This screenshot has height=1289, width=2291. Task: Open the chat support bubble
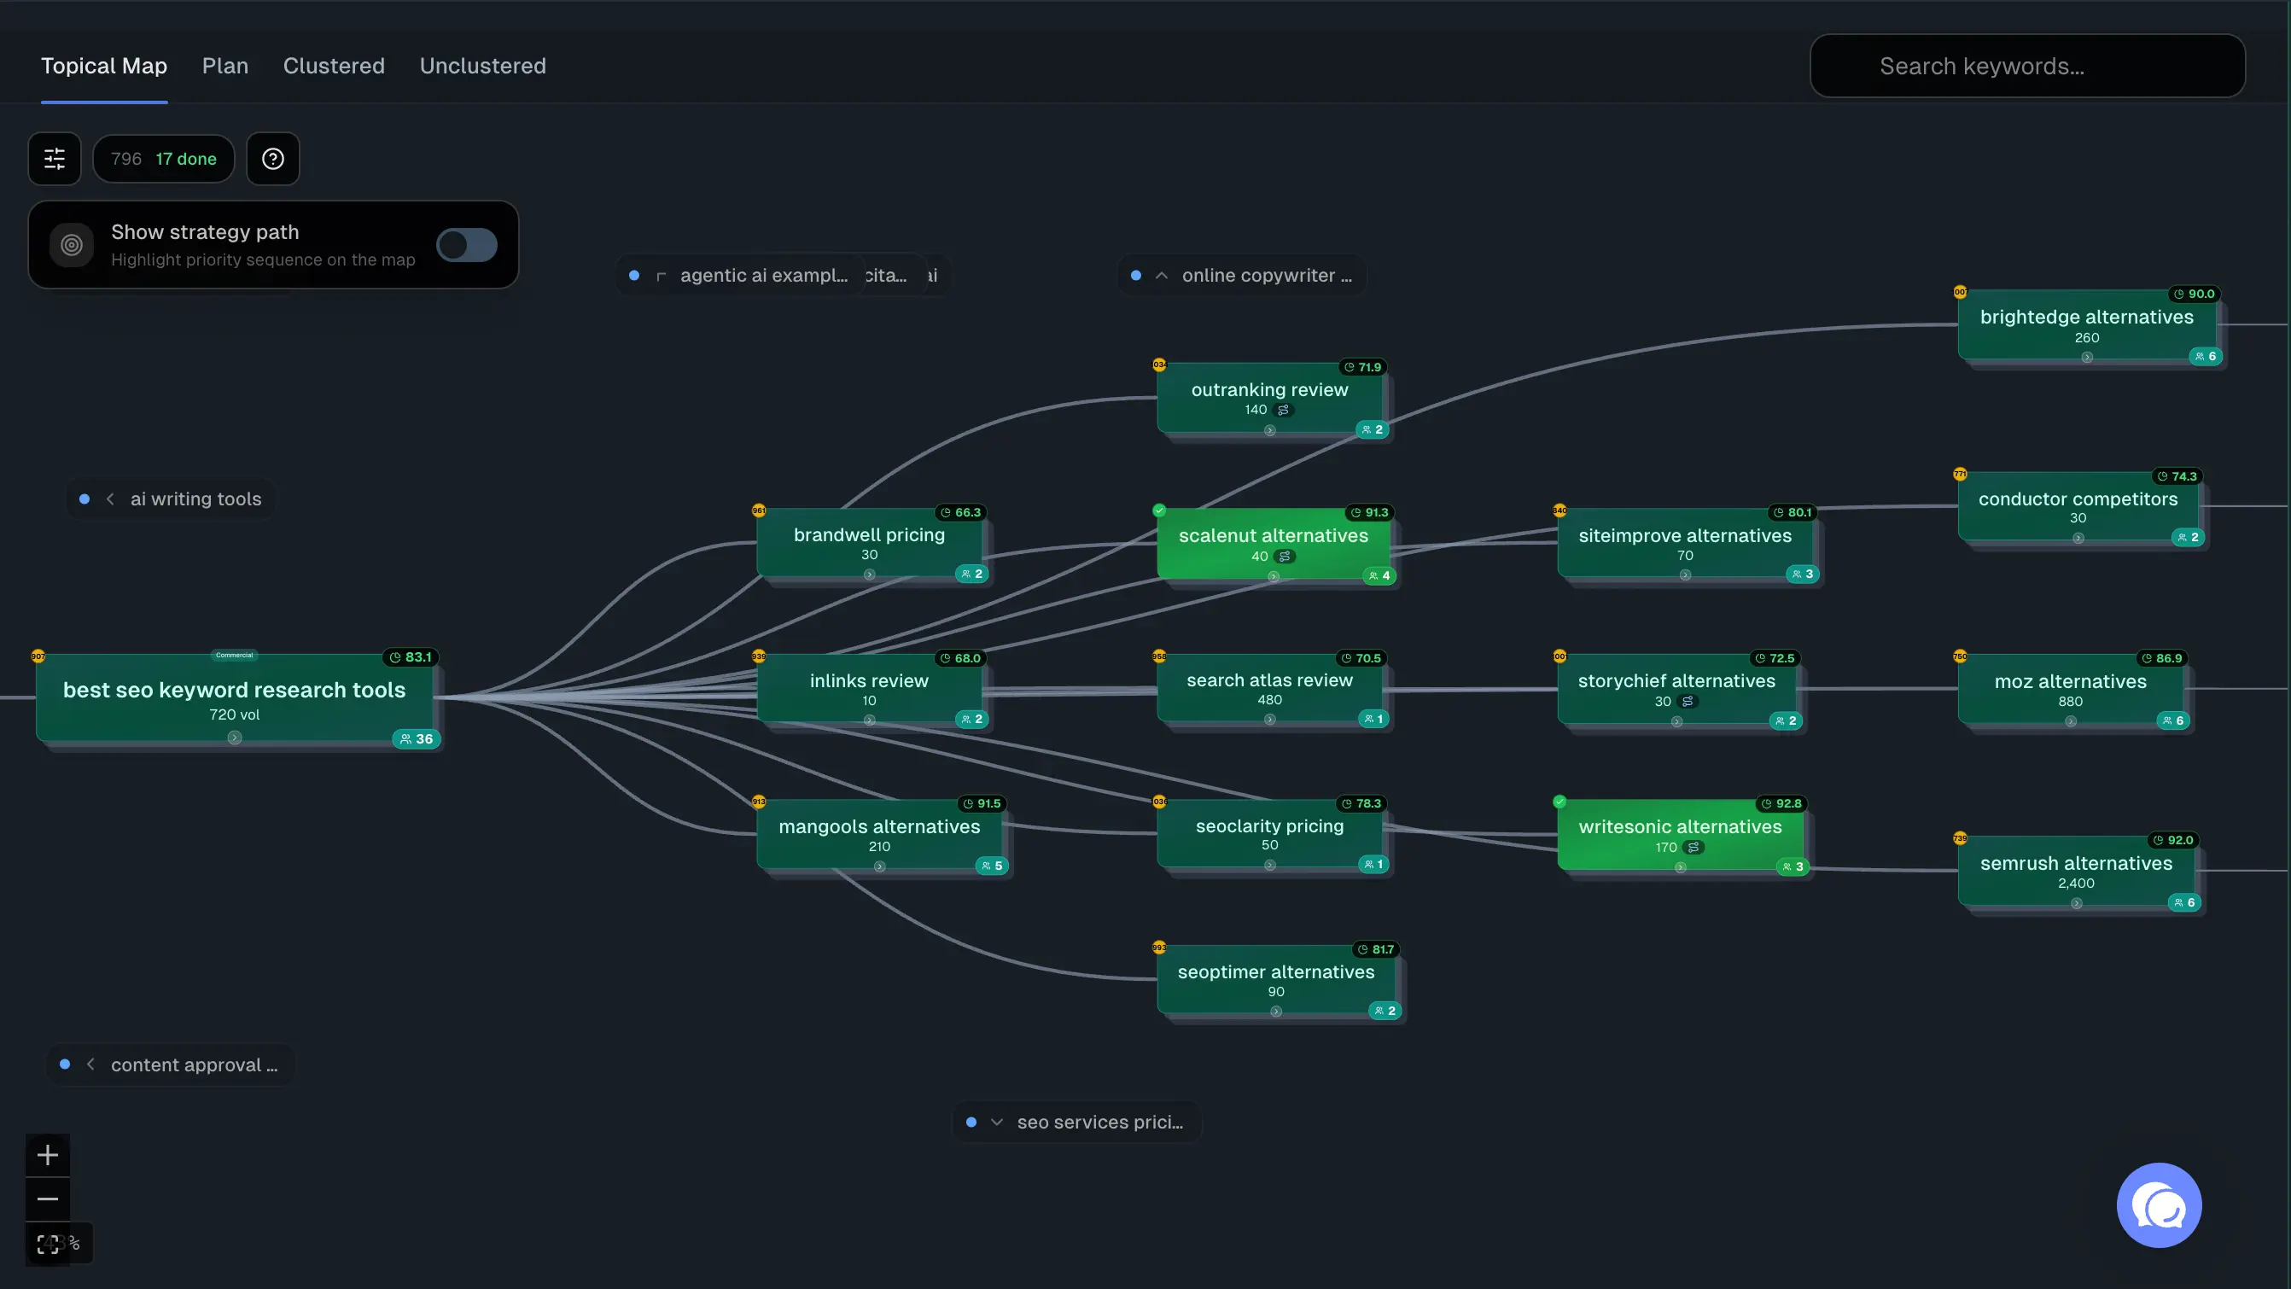tap(2160, 1205)
